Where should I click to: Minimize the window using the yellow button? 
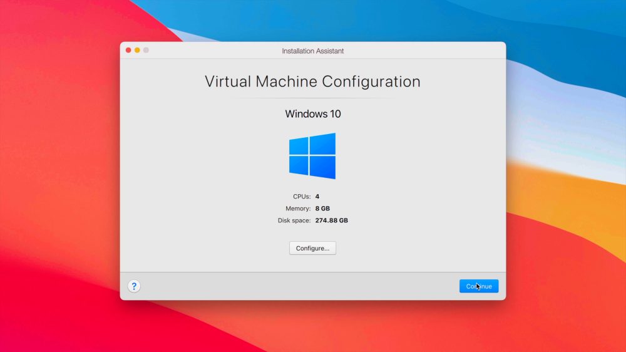click(x=137, y=50)
